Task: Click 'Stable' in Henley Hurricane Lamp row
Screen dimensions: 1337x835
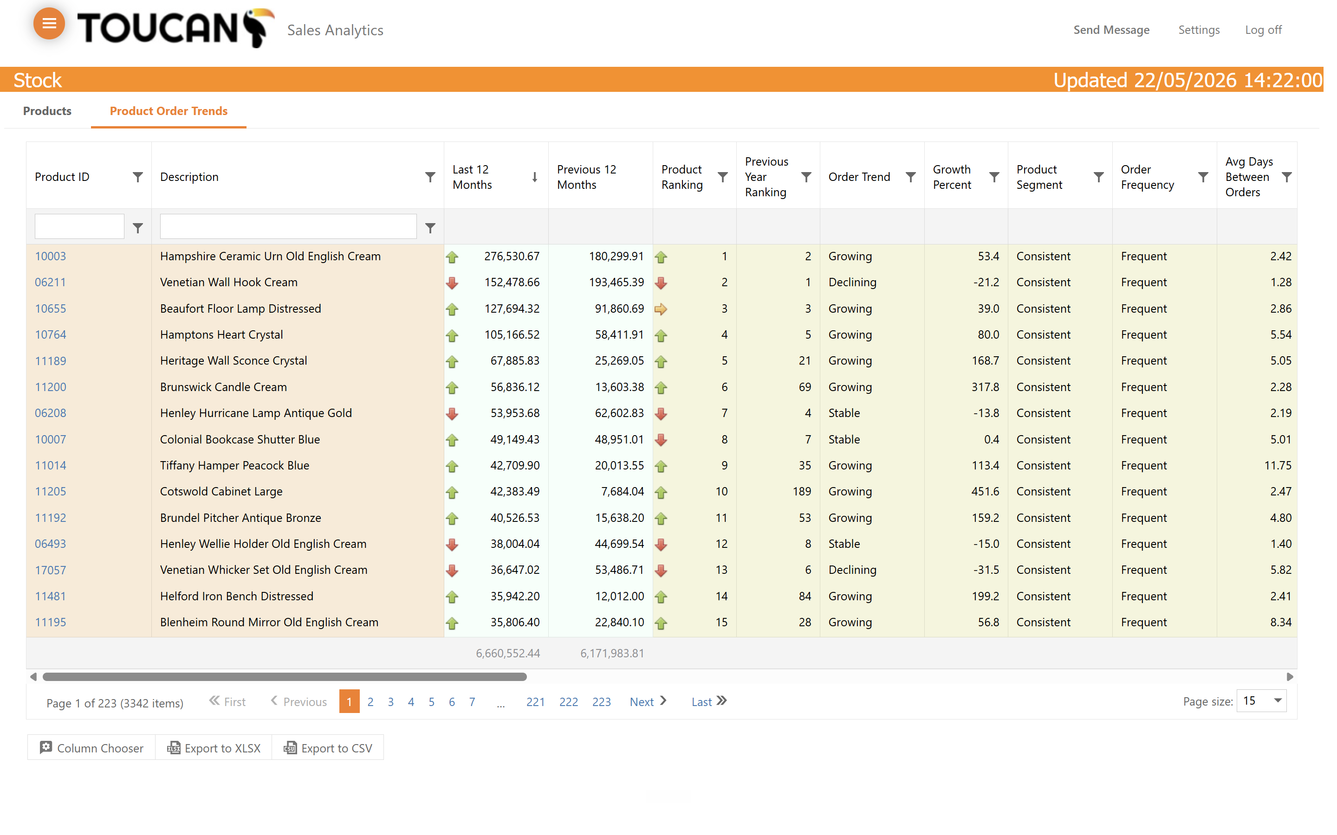Action: (844, 413)
